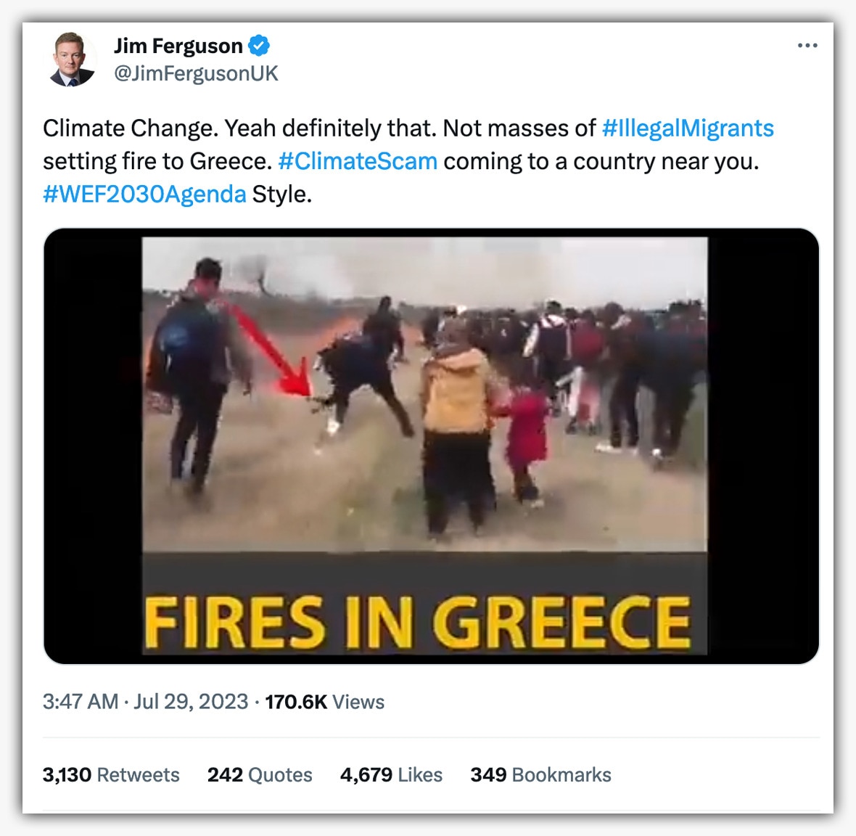Open the @JimFergusonUK handle
Screen dimensions: 856x836
coord(196,73)
